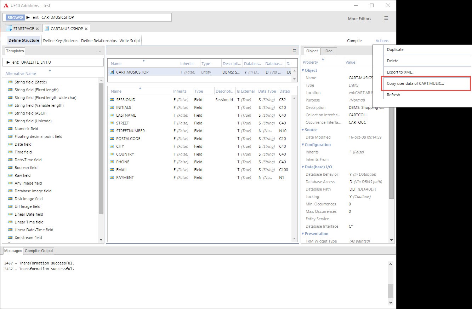Click the BROWSE button

pyautogui.click(x=15, y=17)
